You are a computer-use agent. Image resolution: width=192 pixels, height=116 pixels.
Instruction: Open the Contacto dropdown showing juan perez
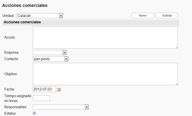click(x=51, y=59)
